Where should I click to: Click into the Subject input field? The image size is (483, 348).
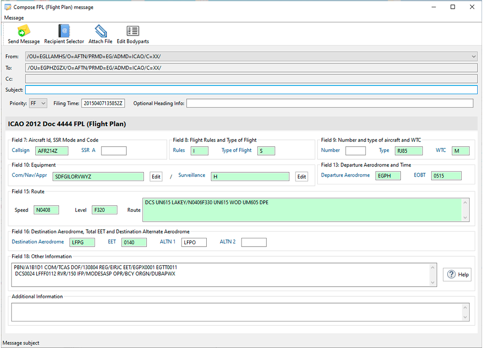point(251,90)
